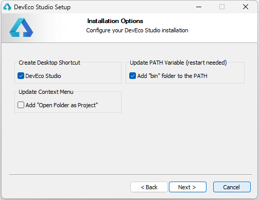The width and height of the screenshot is (259, 200).
Task: Click the Update Context Menu group title
Action: [x=46, y=92]
